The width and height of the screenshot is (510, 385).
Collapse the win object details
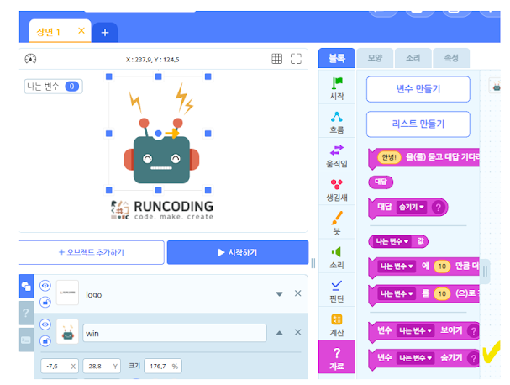click(280, 333)
